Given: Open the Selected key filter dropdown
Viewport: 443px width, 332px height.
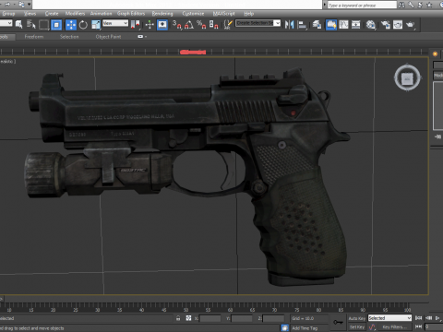Looking at the screenshot, I should click(x=389, y=318).
